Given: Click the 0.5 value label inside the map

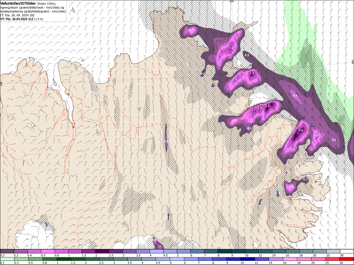Looking at the screenshot, I should 249,128.
